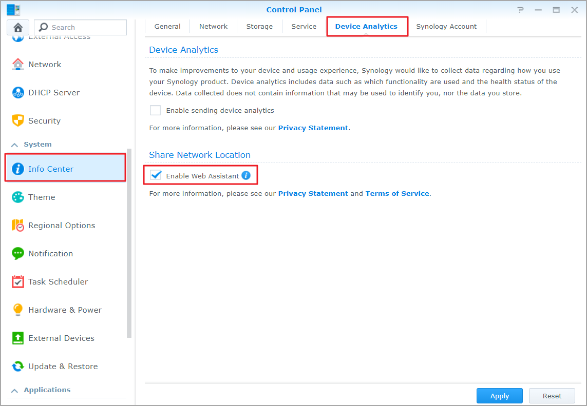Open the Service tab
The image size is (587, 406).
coord(304,27)
